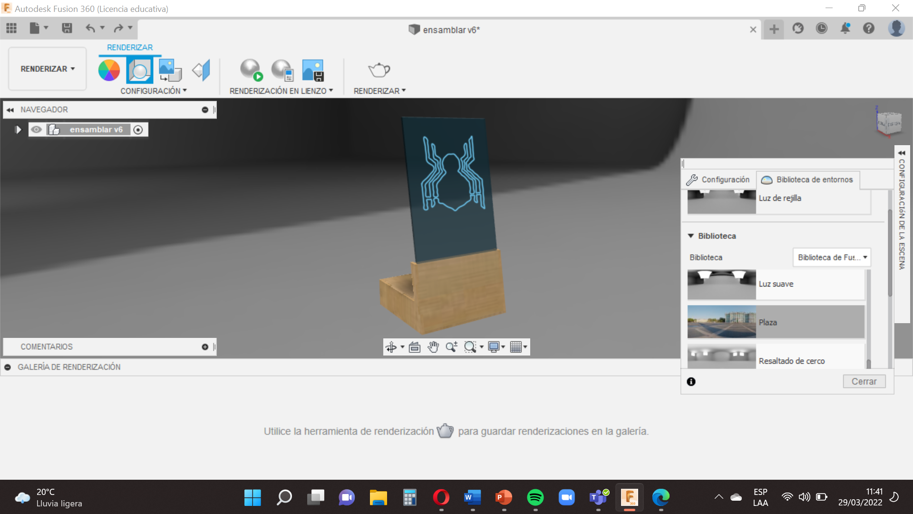
Task: Collapse the Navegador panel minus button
Action: tap(205, 109)
